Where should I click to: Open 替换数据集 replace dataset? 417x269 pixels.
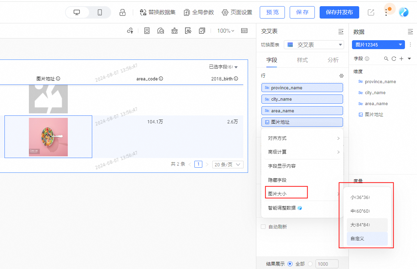(x=158, y=12)
